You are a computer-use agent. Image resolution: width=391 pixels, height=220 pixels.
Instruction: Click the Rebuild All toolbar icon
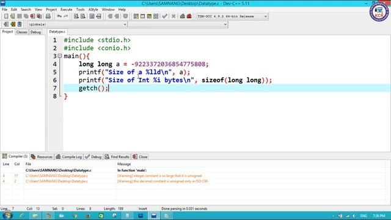[156, 16]
